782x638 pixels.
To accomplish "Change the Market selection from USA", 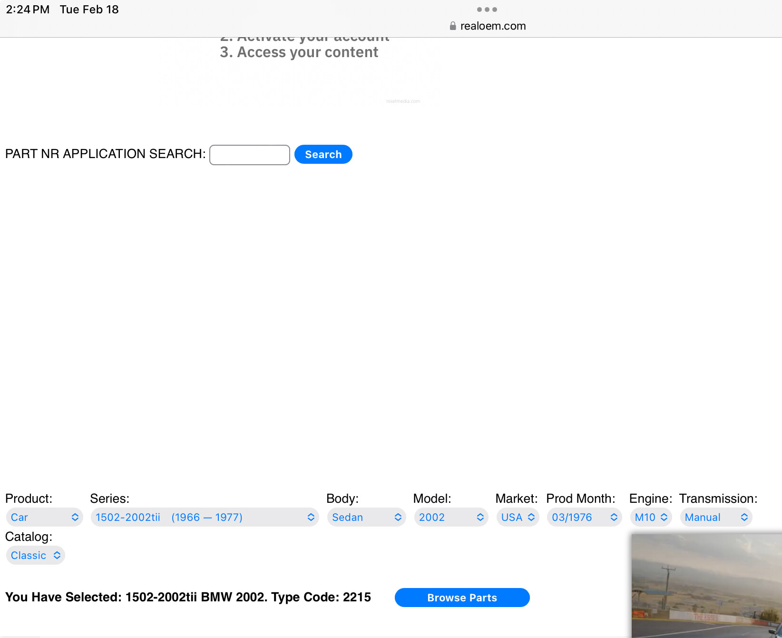I will coord(518,517).
